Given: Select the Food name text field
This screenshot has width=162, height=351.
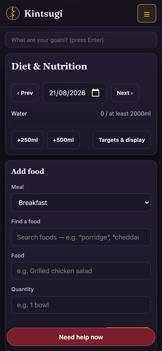Looking at the screenshot, I should click(x=81, y=271).
